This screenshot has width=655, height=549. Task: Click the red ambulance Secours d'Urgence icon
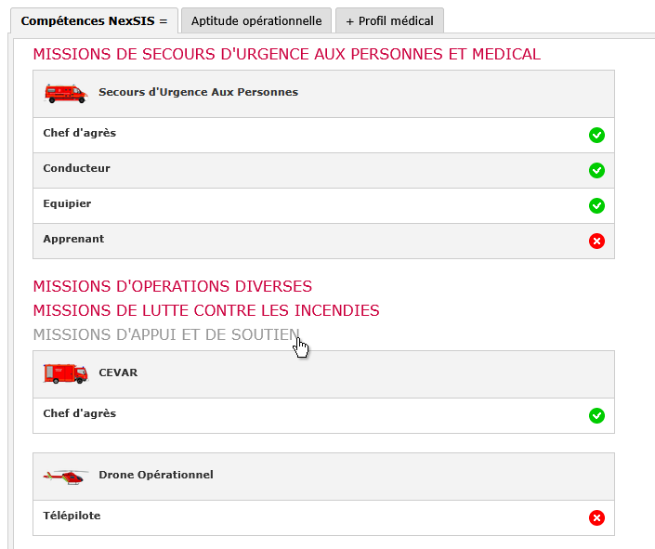pyautogui.click(x=66, y=93)
